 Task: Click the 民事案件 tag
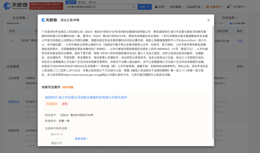pos(52,104)
